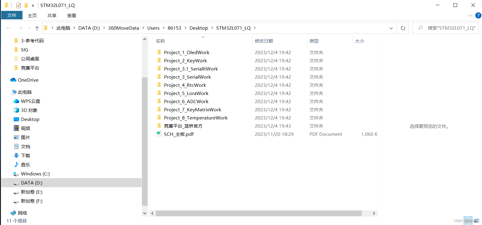This screenshot has height=225, width=482.
Task: Select the Project_4_RtcWork folder
Action: click(x=185, y=85)
